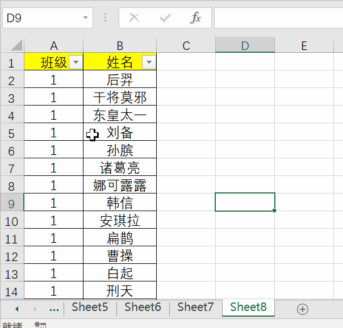Viewport: 343px width, 328px height.
Task: Click the cell containing 刑天
Action: coord(120,290)
